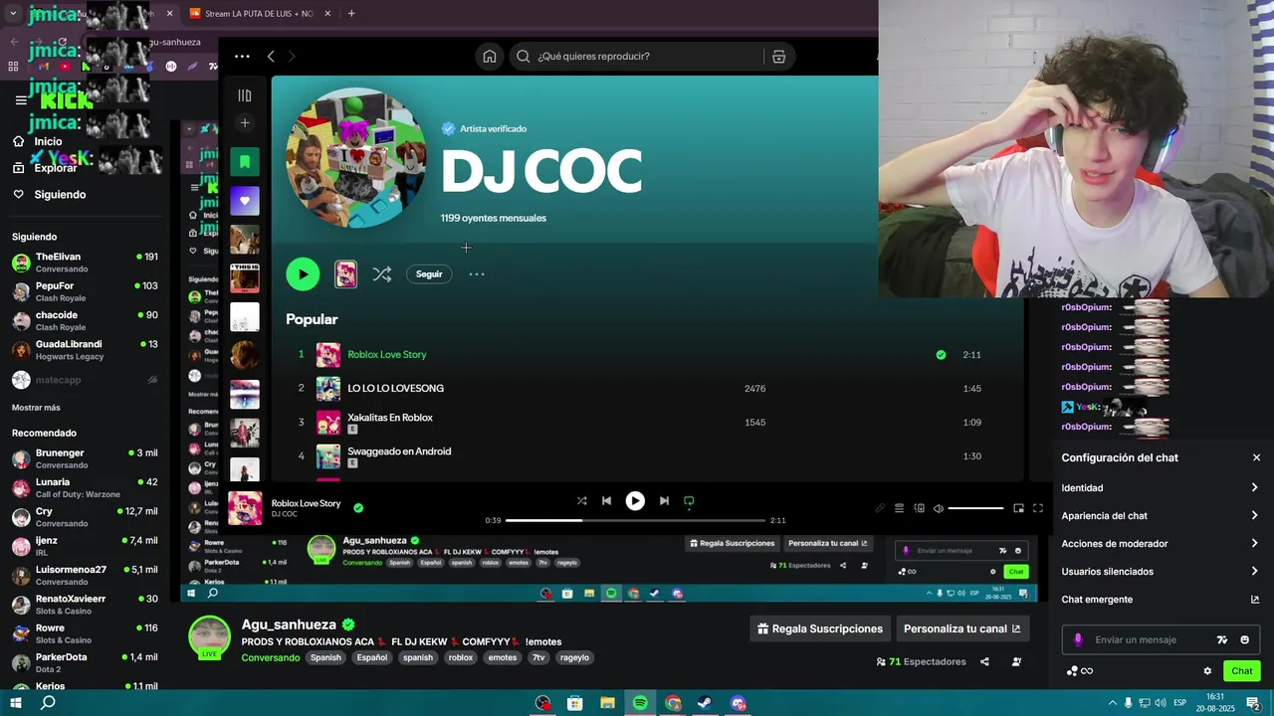This screenshot has height=716, width=1274.
Task: Open the purple Liked Songs heart tile
Action: tap(245, 201)
